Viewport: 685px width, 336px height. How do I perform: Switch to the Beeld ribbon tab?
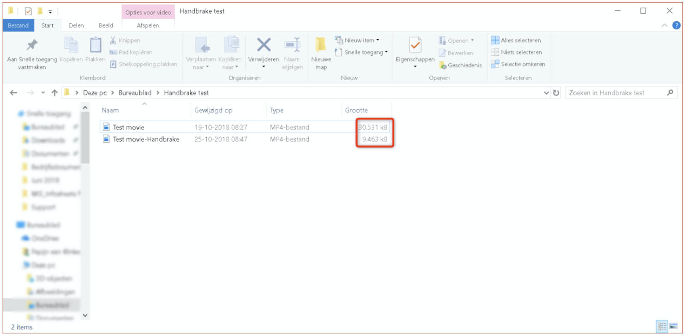(x=106, y=25)
